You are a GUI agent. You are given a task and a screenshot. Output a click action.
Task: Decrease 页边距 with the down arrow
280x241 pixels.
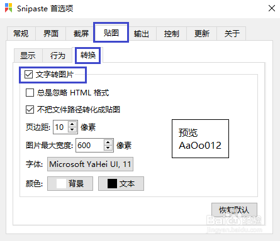pos(72,130)
